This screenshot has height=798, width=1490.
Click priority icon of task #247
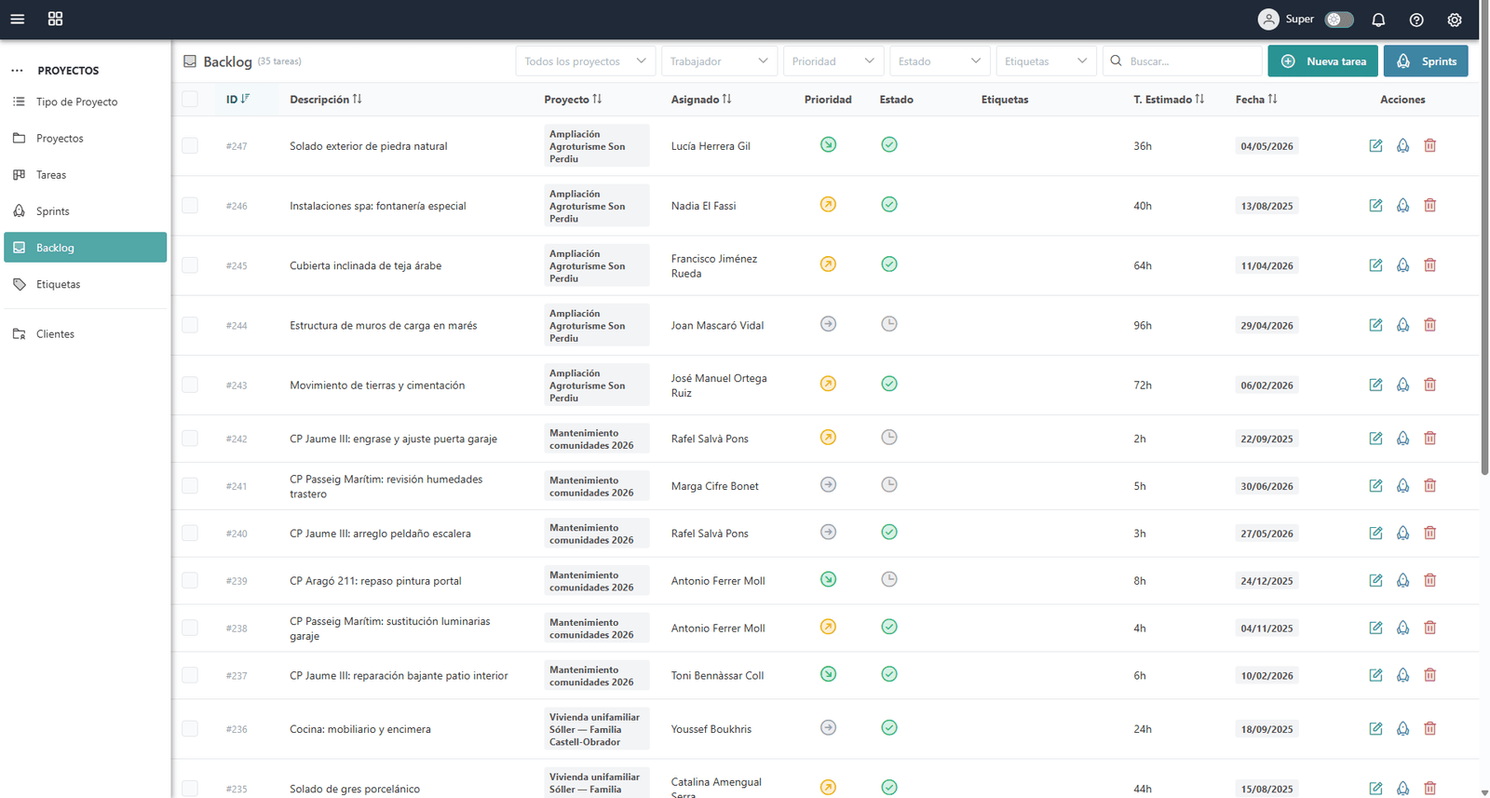pyautogui.click(x=828, y=144)
